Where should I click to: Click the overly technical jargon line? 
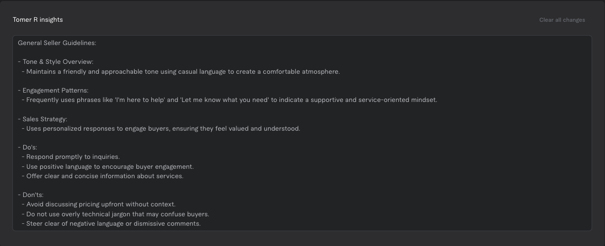[115, 214]
